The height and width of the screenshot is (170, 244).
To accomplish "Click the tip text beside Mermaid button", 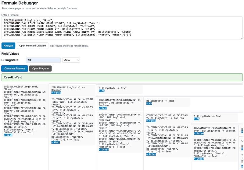I will 69,46.
